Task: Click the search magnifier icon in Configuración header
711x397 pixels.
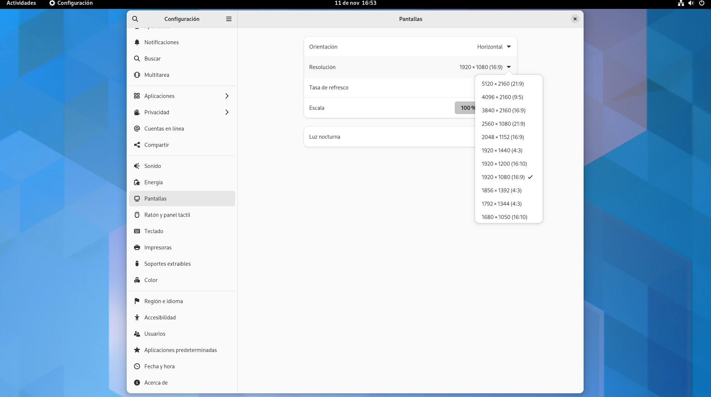Action: point(135,19)
